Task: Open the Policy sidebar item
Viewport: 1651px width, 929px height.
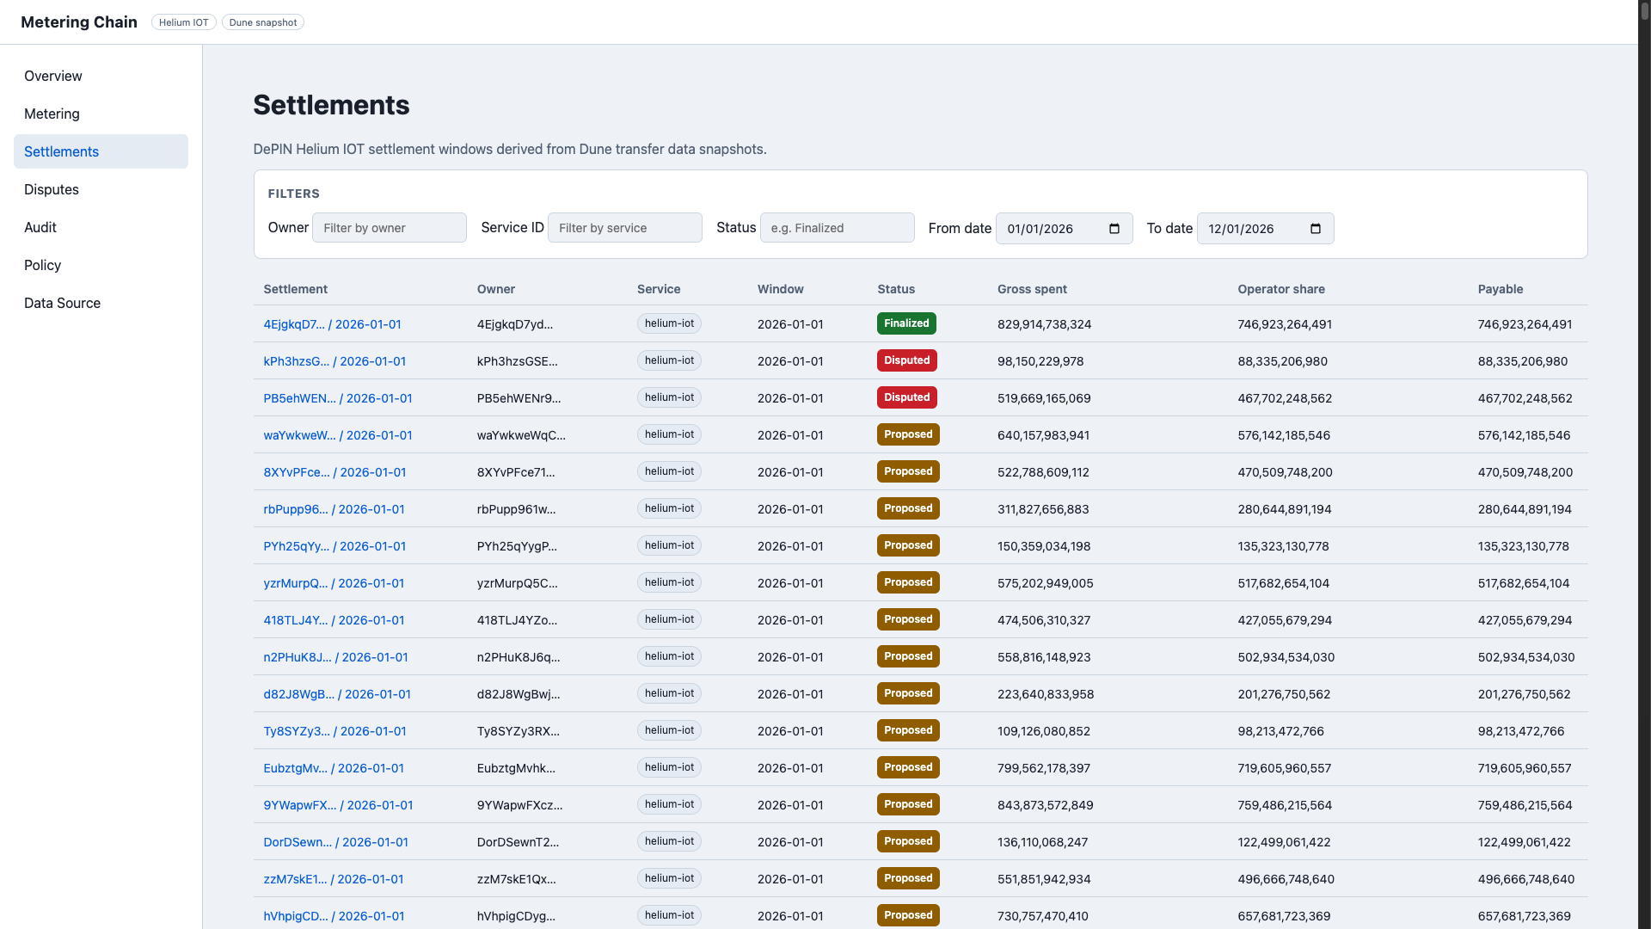Action: point(42,265)
